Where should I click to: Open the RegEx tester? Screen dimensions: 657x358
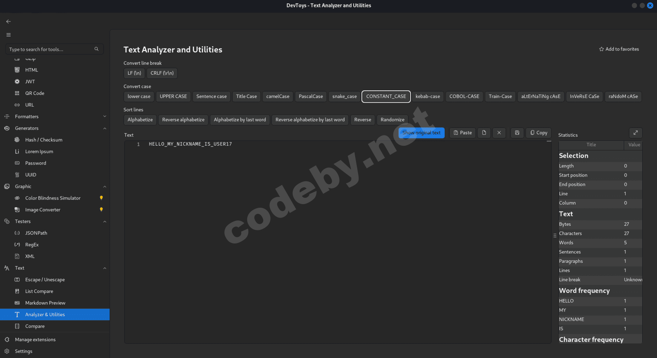click(x=55, y=245)
